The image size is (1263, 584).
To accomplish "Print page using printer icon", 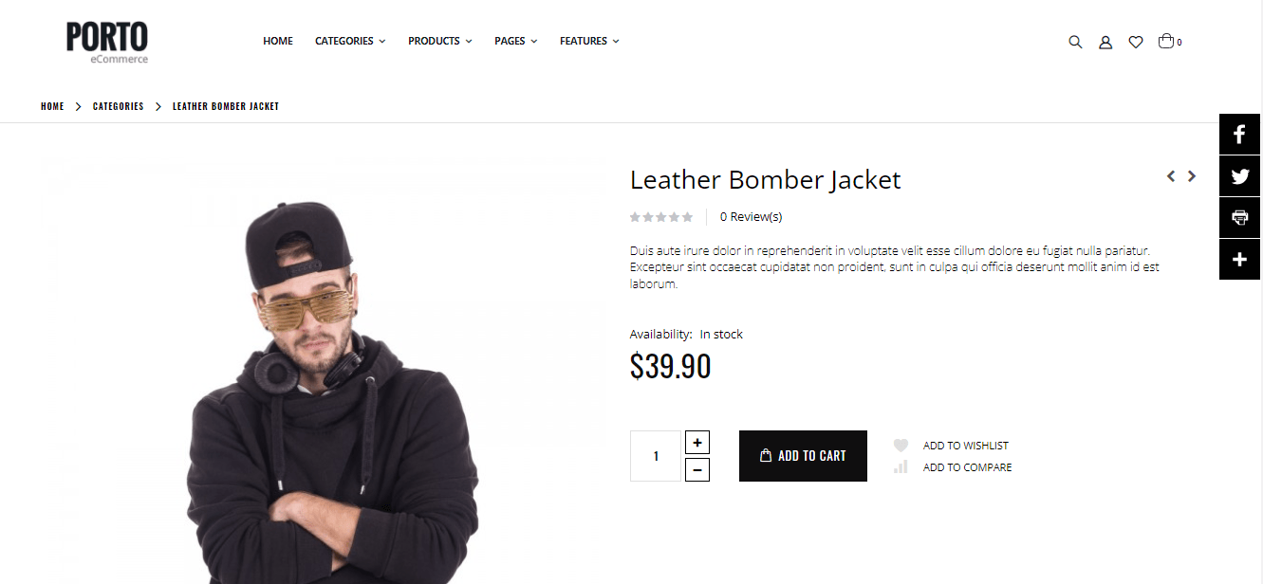I will tap(1240, 217).
